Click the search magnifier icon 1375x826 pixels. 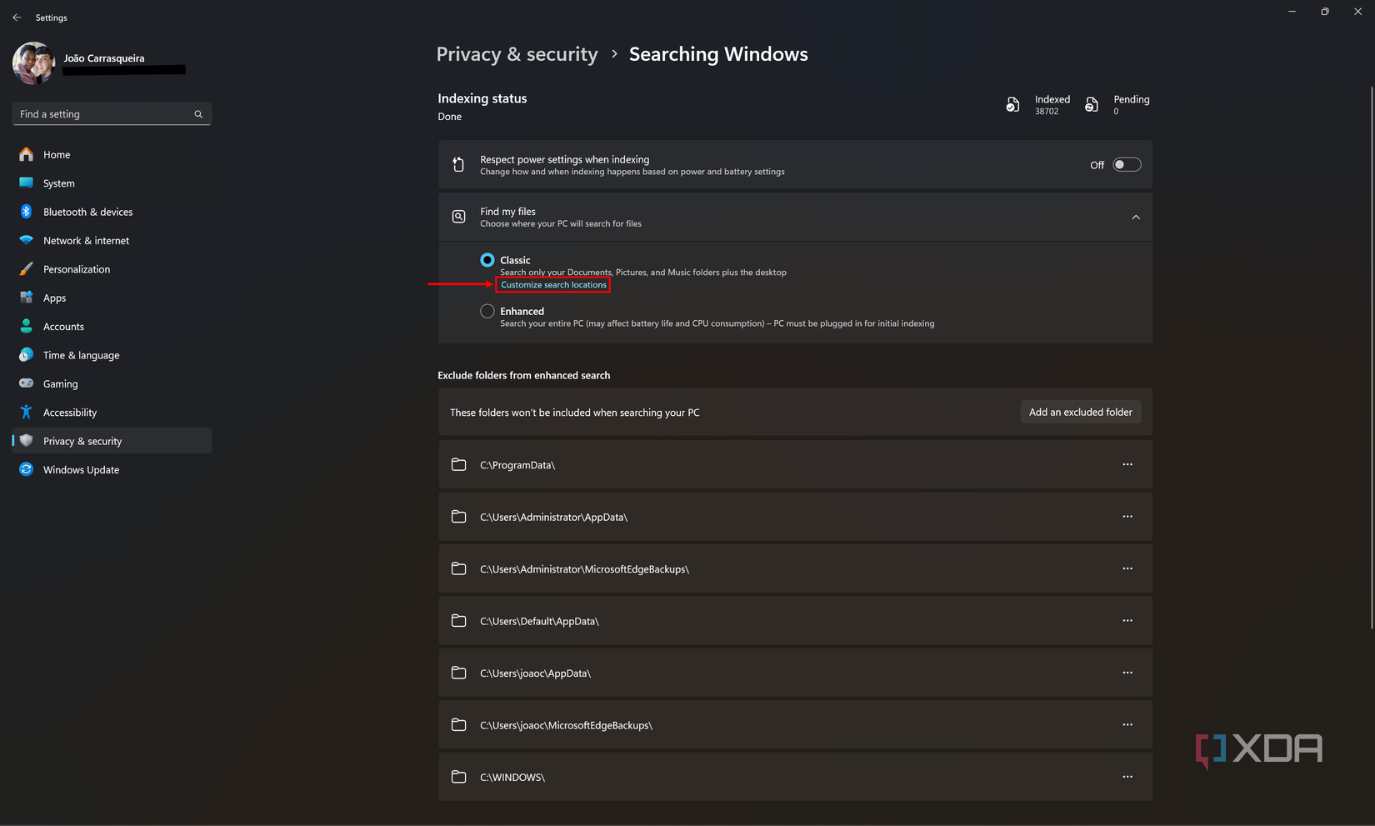click(198, 114)
